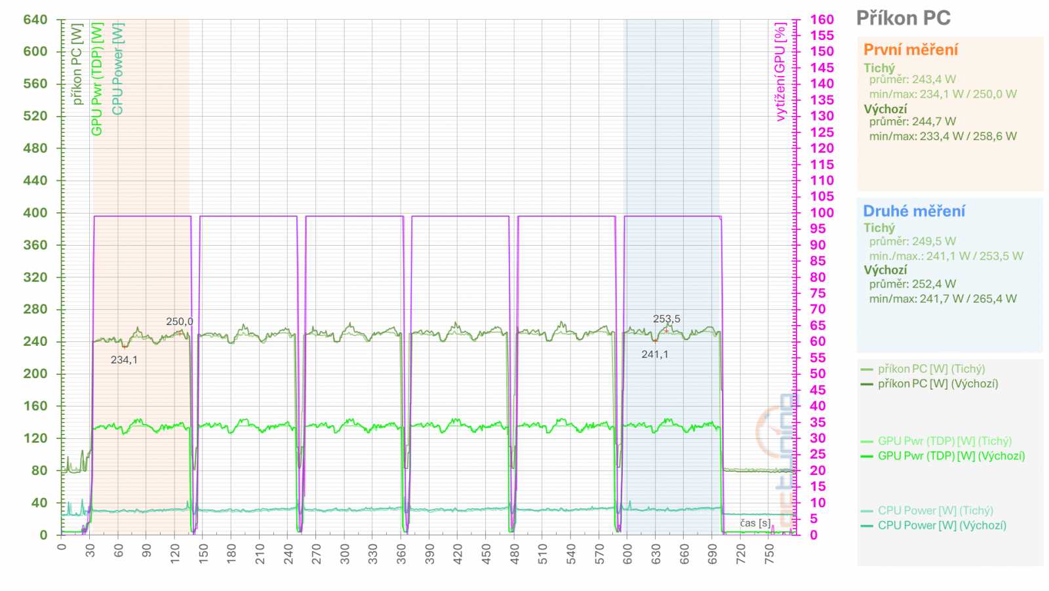1049x591 pixels.
Task: Click 'průměr: 249,5 W' value
Action: coord(913,241)
